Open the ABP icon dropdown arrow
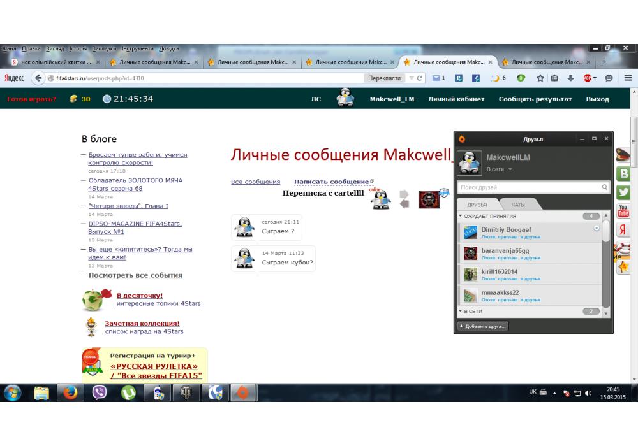The width and height of the screenshot is (638, 446). 595,78
